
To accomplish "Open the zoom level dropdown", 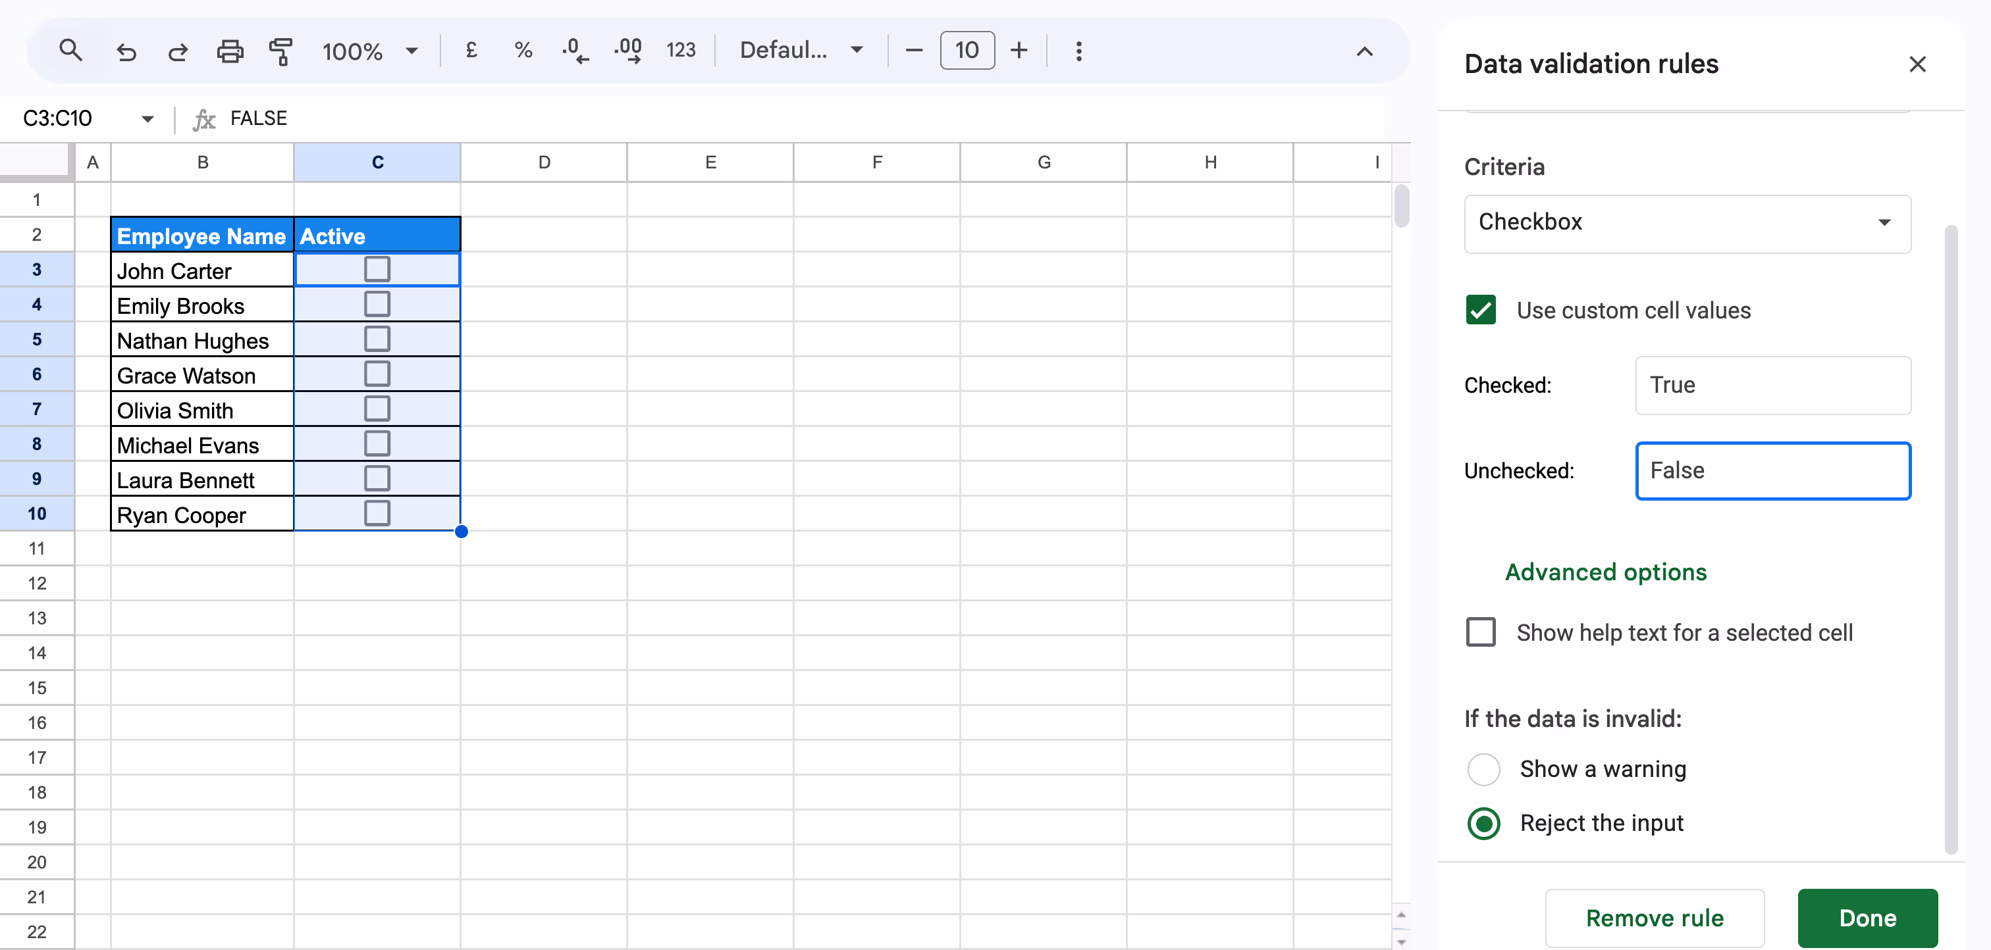I will [412, 50].
